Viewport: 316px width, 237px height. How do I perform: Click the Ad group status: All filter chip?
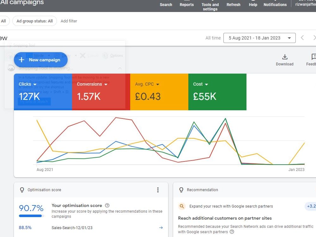pyautogui.click(x=34, y=21)
